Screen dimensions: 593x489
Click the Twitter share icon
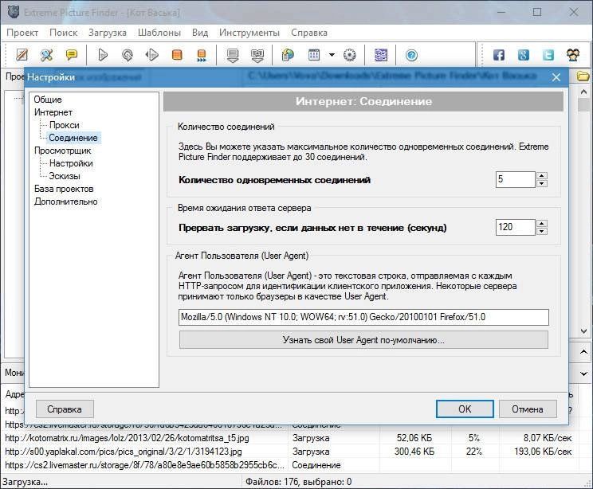548,55
